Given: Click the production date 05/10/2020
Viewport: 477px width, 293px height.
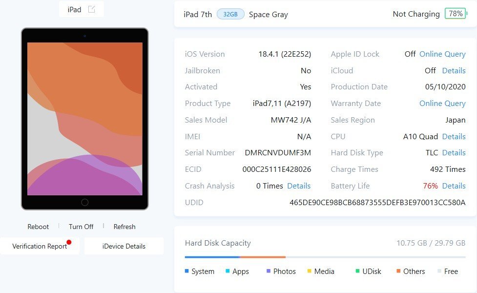Looking at the screenshot, I should pyautogui.click(x=445, y=87).
